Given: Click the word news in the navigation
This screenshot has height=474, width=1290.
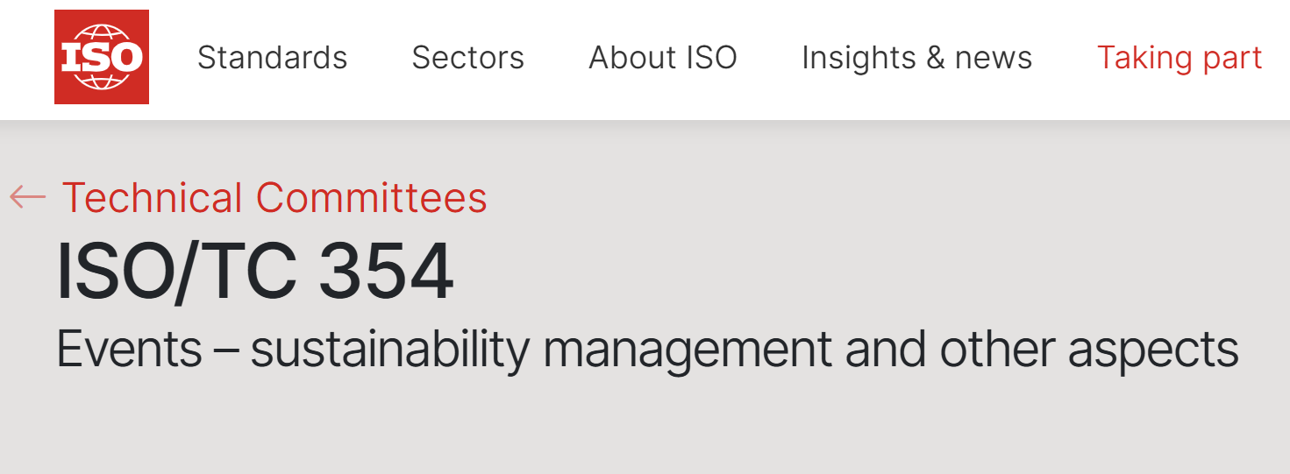Looking at the screenshot, I should point(994,60).
